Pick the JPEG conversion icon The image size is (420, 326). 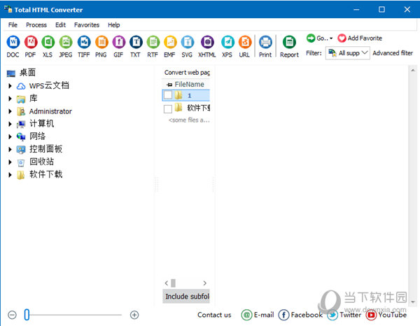tap(66, 42)
